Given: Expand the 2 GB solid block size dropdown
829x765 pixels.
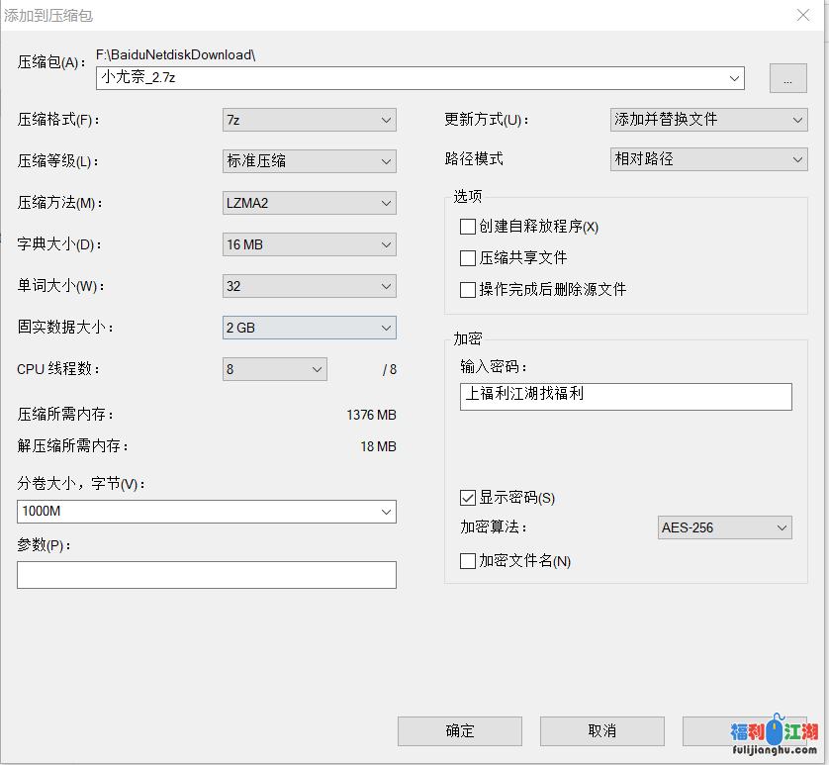Looking at the screenshot, I should pos(309,328).
